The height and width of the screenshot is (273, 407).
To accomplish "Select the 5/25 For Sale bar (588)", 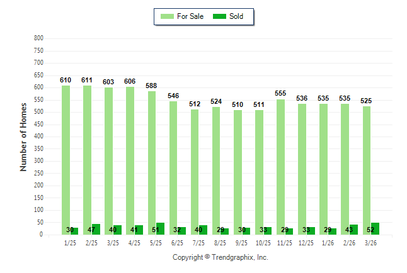I will 152,164.
